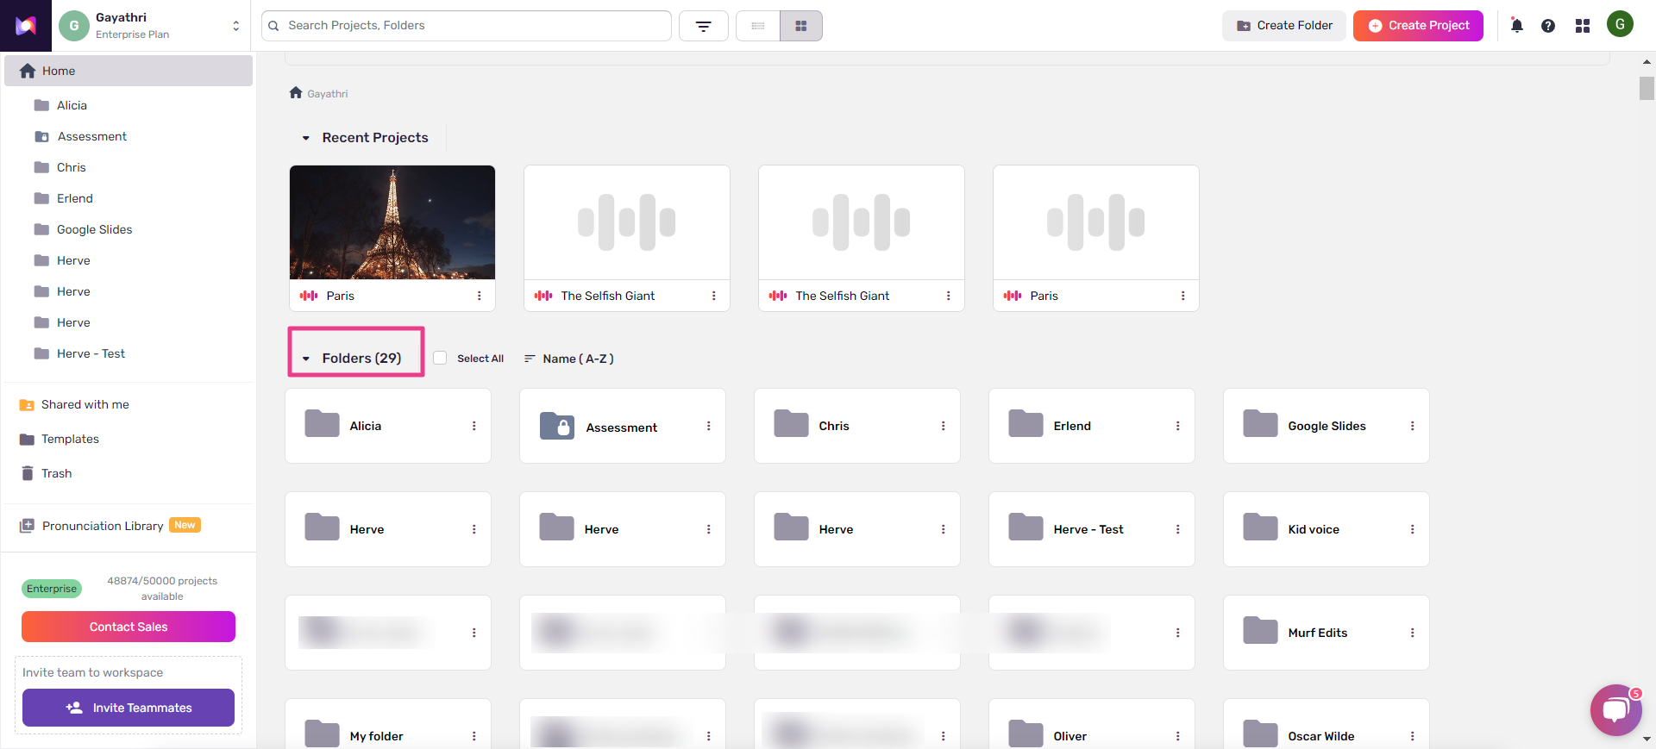This screenshot has height=749, width=1656.
Task: Open the G profile avatar
Action: (x=1620, y=24)
